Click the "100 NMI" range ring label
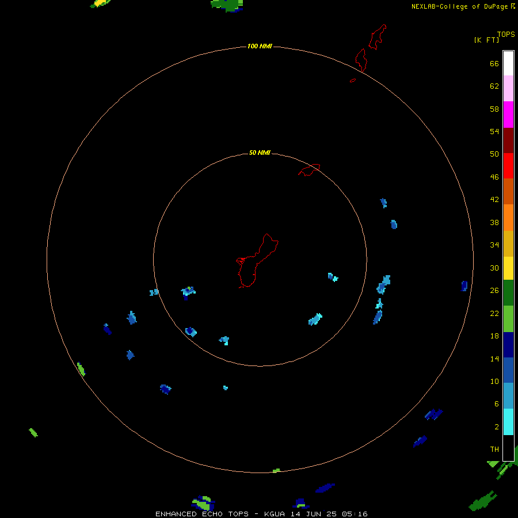 (x=260, y=46)
